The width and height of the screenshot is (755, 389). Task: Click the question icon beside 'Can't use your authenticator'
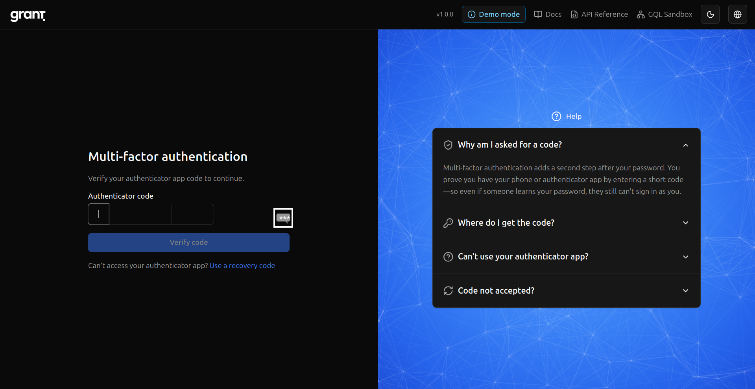[448, 257]
